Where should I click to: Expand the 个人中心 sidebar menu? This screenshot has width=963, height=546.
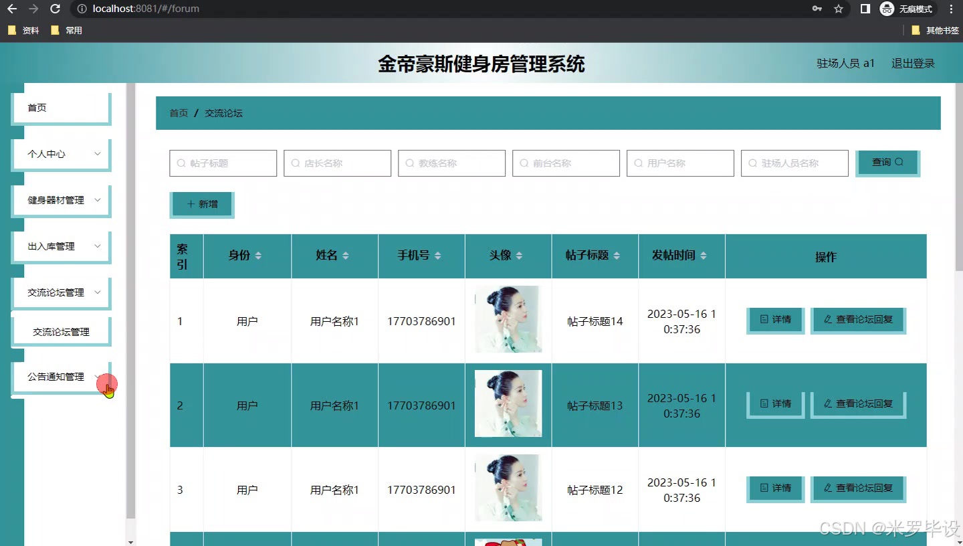pos(62,154)
